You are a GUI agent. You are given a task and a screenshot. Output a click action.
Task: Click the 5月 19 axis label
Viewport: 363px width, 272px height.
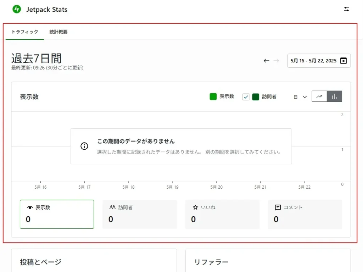click(173, 187)
